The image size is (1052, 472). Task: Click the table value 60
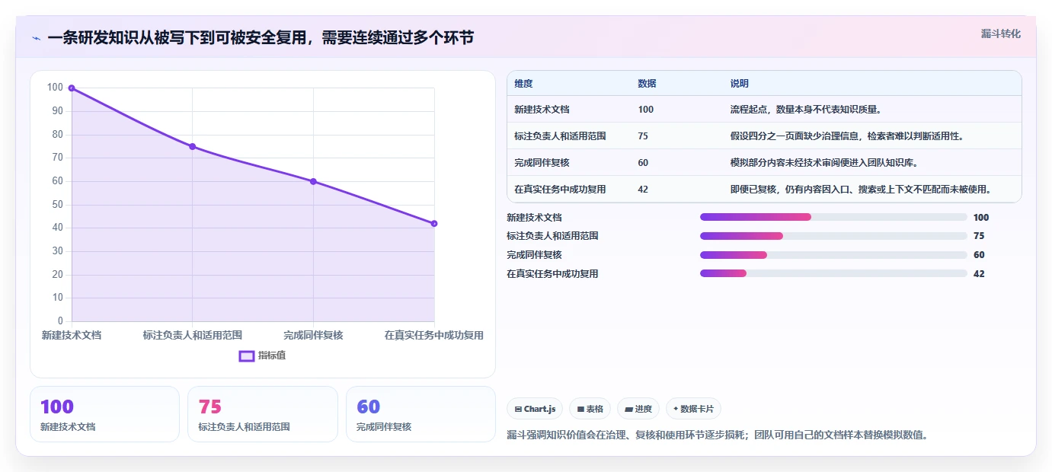point(643,163)
